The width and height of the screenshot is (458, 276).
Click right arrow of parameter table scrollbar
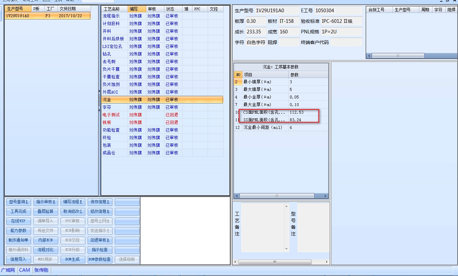coord(326,196)
